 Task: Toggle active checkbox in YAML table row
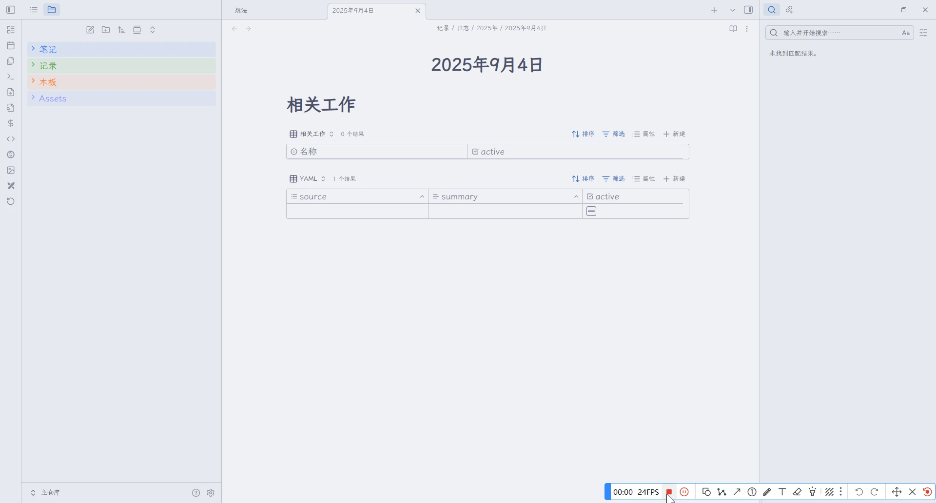coord(591,211)
